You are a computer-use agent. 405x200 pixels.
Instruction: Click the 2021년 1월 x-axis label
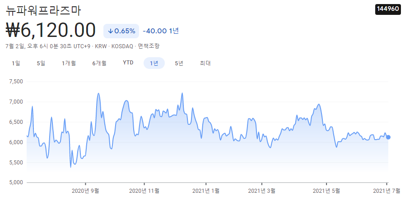206,191
